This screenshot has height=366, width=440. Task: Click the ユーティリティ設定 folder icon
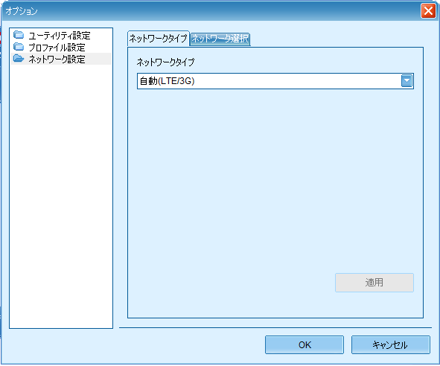click(19, 35)
